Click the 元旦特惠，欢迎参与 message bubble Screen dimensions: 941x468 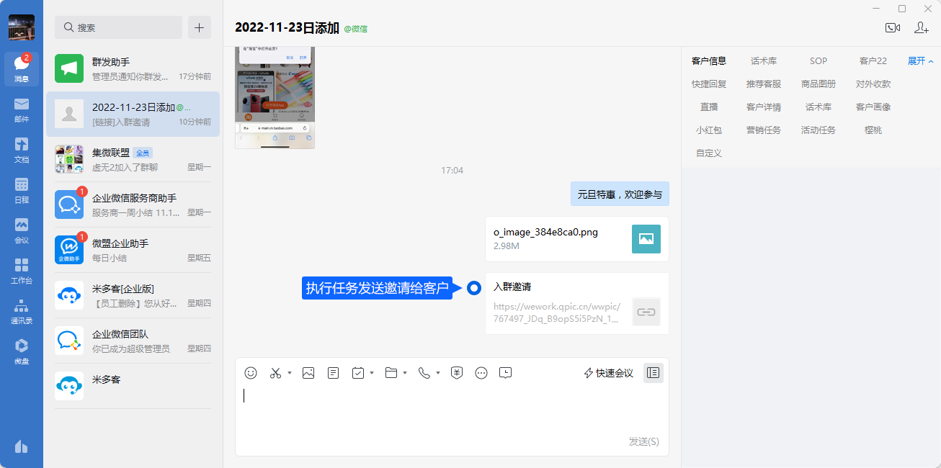[x=620, y=194]
